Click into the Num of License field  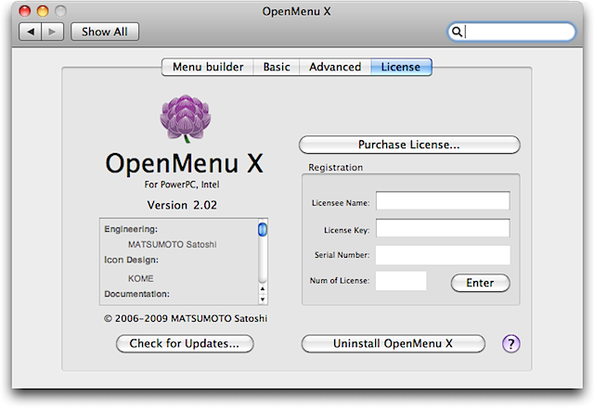click(401, 280)
